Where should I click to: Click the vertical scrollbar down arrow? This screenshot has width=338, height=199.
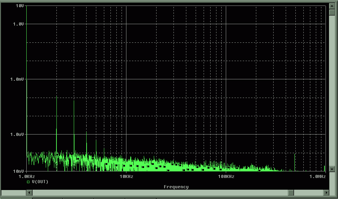pyautogui.click(x=332, y=169)
